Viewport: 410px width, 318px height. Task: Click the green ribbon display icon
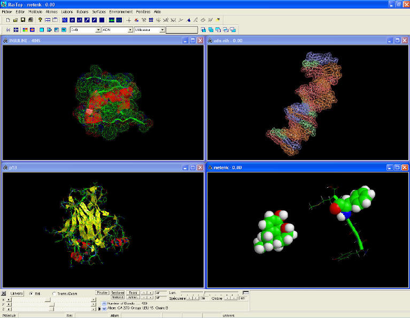[111, 20]
